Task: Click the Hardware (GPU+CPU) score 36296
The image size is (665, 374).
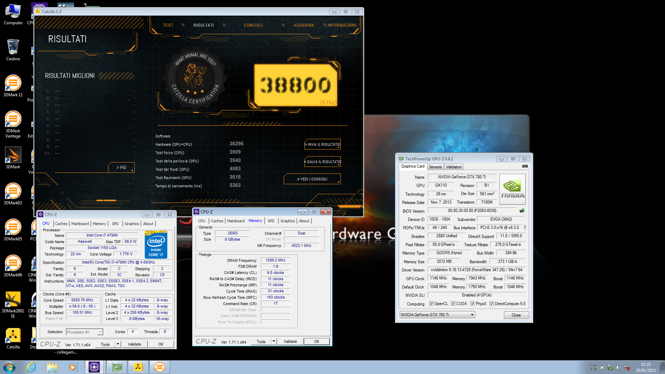Action: coord(236,144)
